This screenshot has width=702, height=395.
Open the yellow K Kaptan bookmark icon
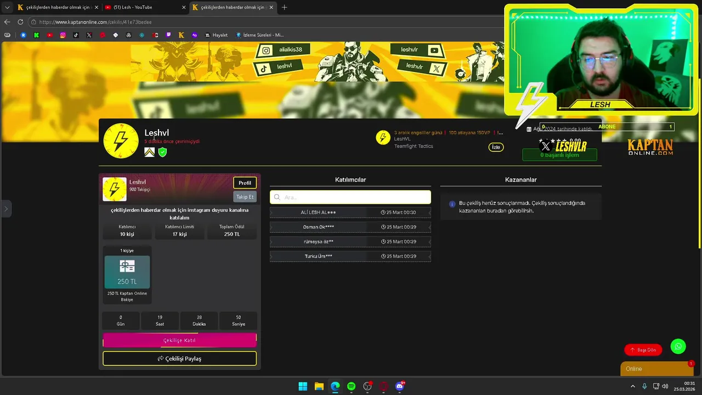tap(182, 35)
